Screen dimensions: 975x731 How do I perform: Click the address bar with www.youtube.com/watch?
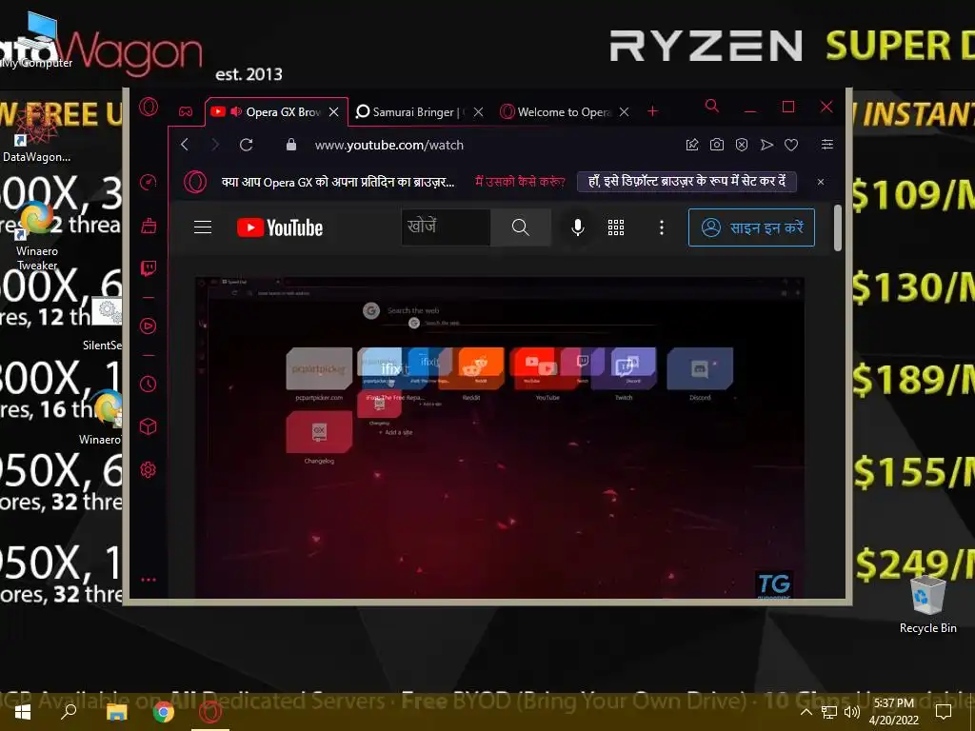pyautogui.click(x=389, y=145)
